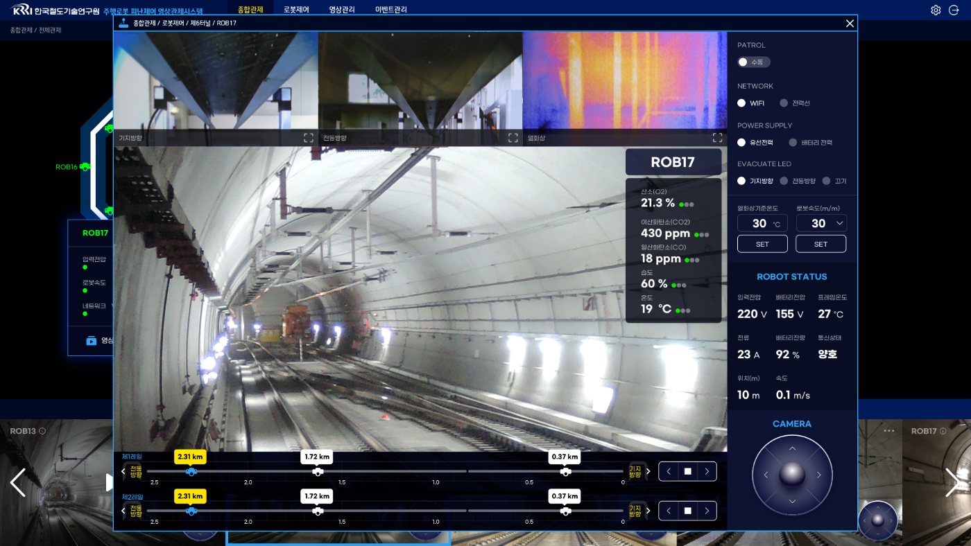Click the robot icon in the popup breadcrumb
Image resolution: width=971 pixels, height=546 pixels.
click(123, 23)
